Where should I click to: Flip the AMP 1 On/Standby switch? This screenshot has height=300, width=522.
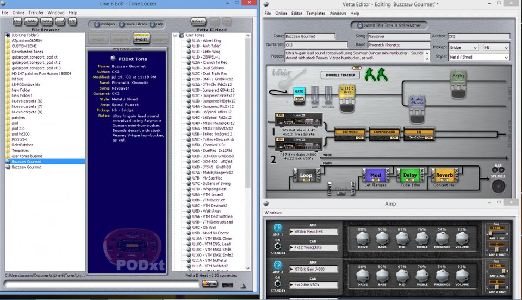coord(277,246)
